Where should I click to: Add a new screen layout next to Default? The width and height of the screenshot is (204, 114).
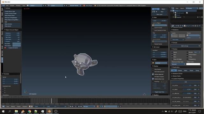coord(44,6)
